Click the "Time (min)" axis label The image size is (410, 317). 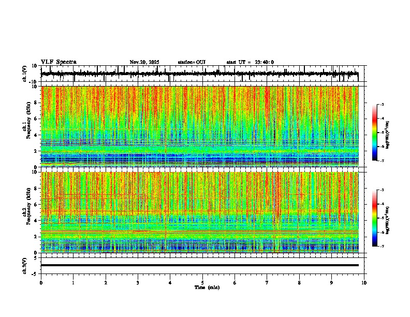click(207, 287)
